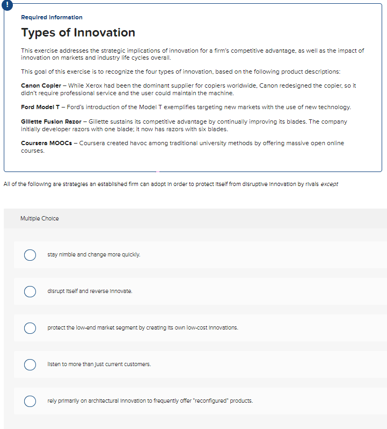387x429 pixels.
Task: Click the 'Multiple Choice' section header
Action: point(39,219)
